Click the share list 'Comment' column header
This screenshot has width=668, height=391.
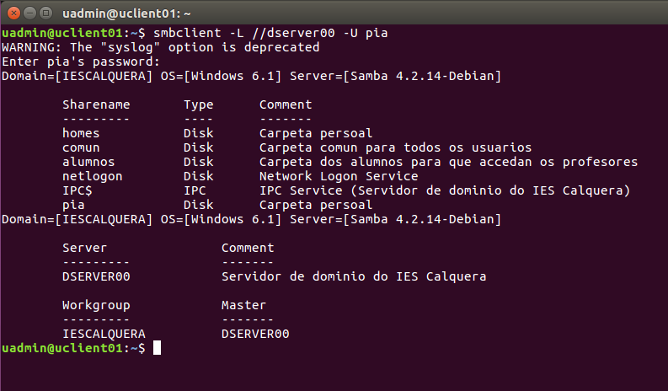(286, 104)
